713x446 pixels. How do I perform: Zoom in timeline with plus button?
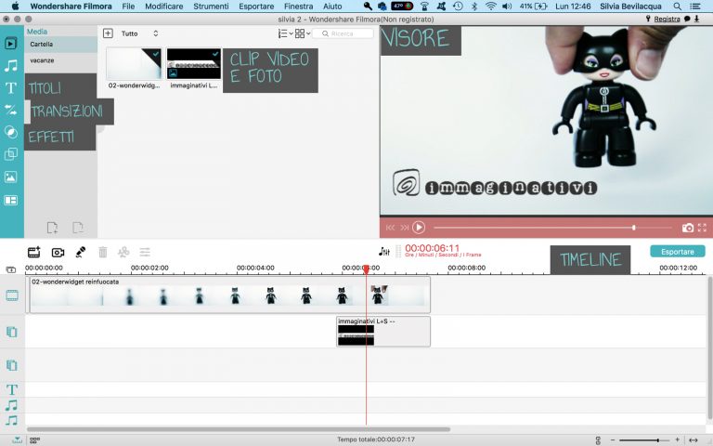678,439
